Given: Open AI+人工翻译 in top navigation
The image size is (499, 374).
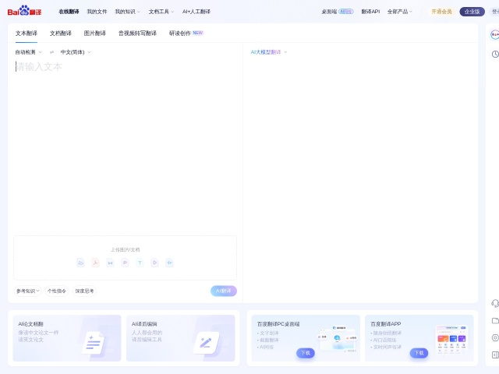Looking at the screenshot, I should (196, 12).
